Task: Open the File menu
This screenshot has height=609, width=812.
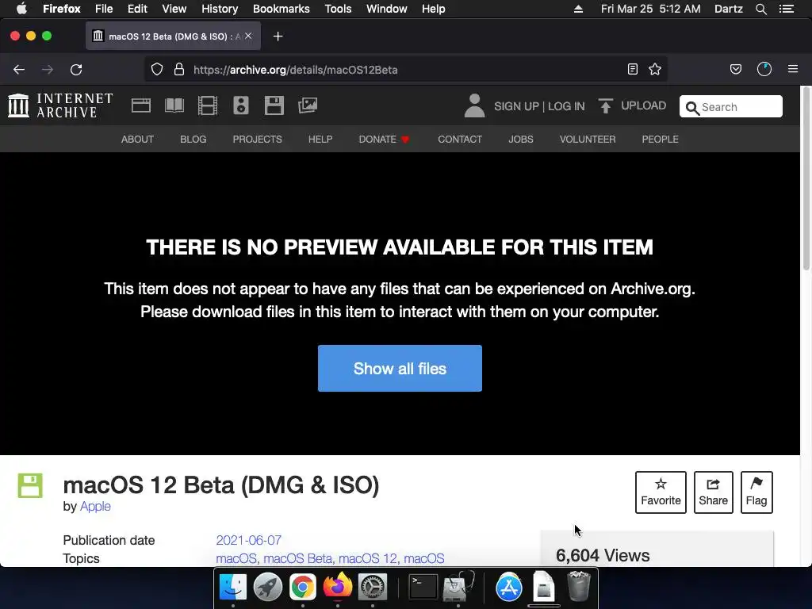Action: (104, 9)
